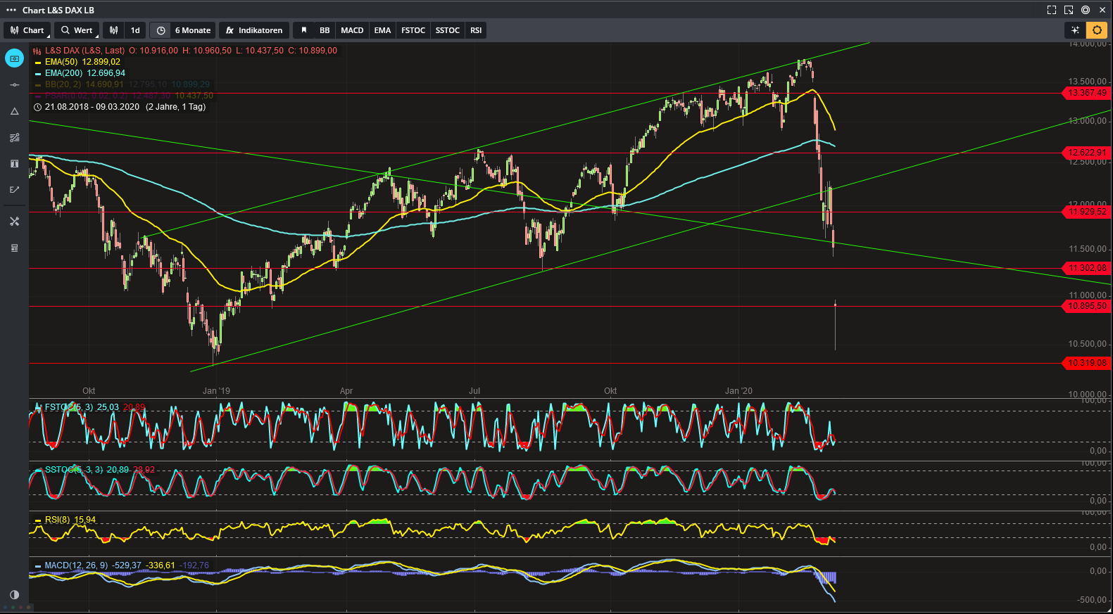Screen dimensions: 1113x614
Task: Click the Jan '19 time axis label
Action: (x=216, y=391)
